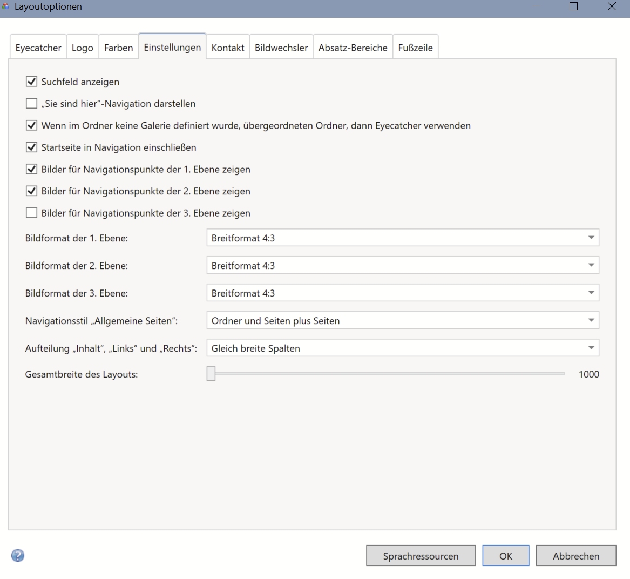The width and height of the screenshot is (630, 579).
Task: Enable „Sie sind hier"-Navigation darstellen
Action: 32,104
